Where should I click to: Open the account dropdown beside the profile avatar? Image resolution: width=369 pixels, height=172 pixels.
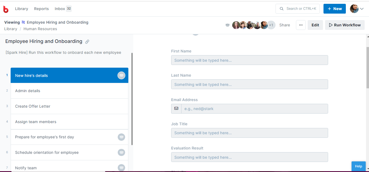pyautogui.click(x=362, y=8)
